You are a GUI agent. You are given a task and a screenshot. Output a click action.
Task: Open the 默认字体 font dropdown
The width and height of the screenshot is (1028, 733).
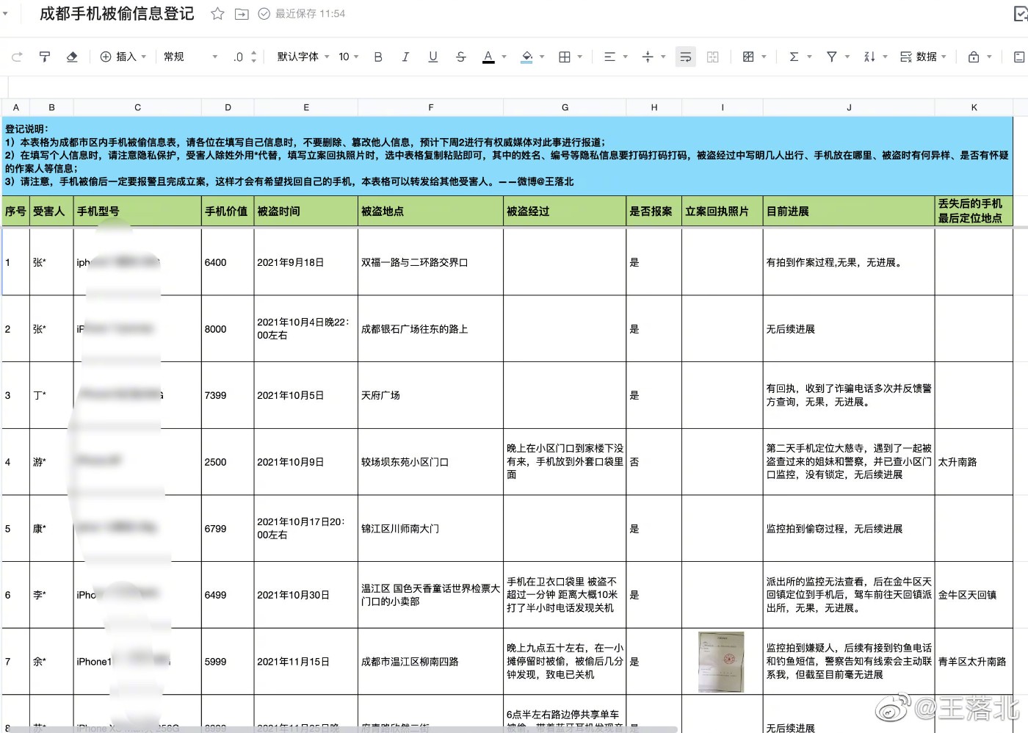coord(303,57)
